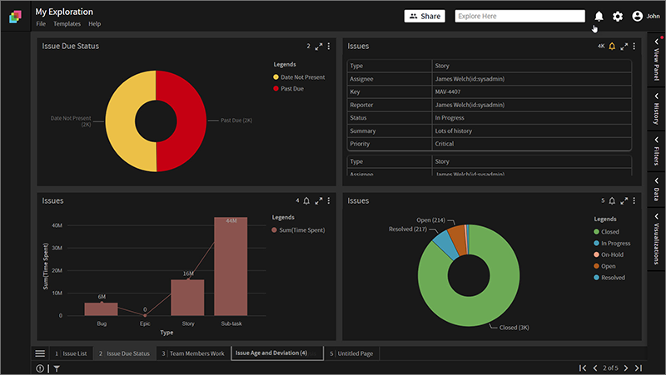Expand the Filters side panel
This screenshot has height=375, width=666.
click(x=656, y=152)
